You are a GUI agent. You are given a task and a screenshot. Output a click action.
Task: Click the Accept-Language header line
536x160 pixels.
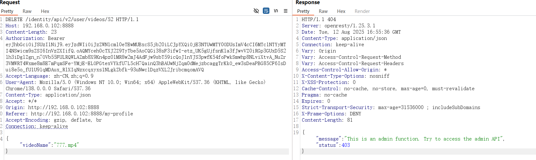tap(49, 76)
